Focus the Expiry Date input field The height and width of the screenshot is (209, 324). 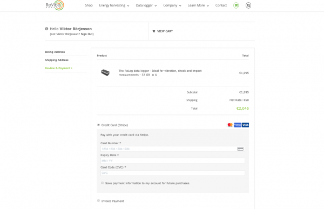tap(173, 161)
